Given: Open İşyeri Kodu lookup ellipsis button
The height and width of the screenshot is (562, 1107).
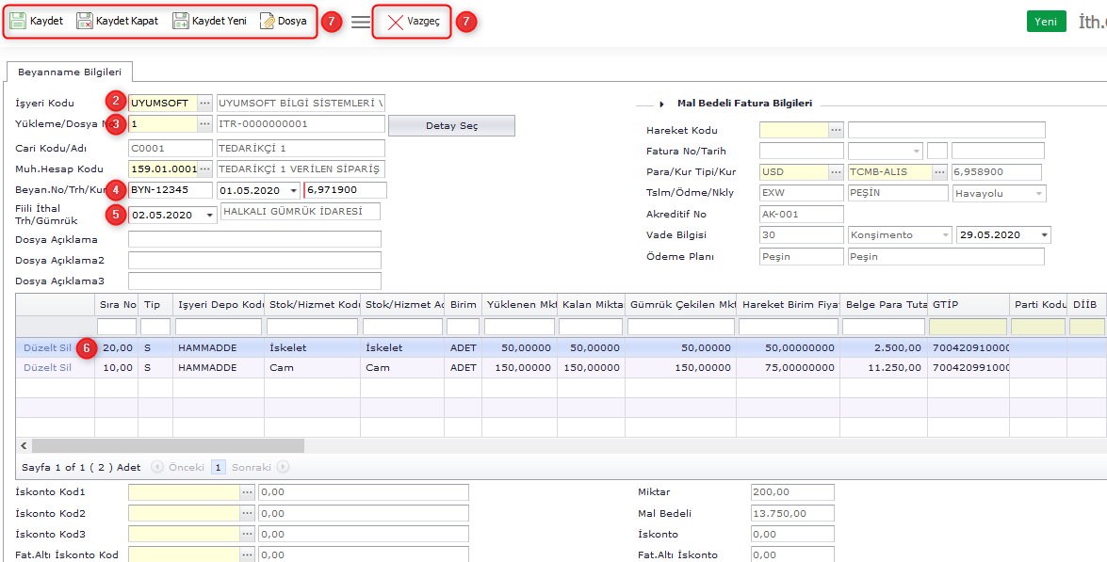Looking at the screenshot, I should [204, 103].
